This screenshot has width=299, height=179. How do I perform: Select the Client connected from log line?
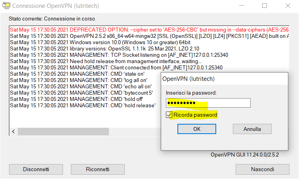pos(116,67)
